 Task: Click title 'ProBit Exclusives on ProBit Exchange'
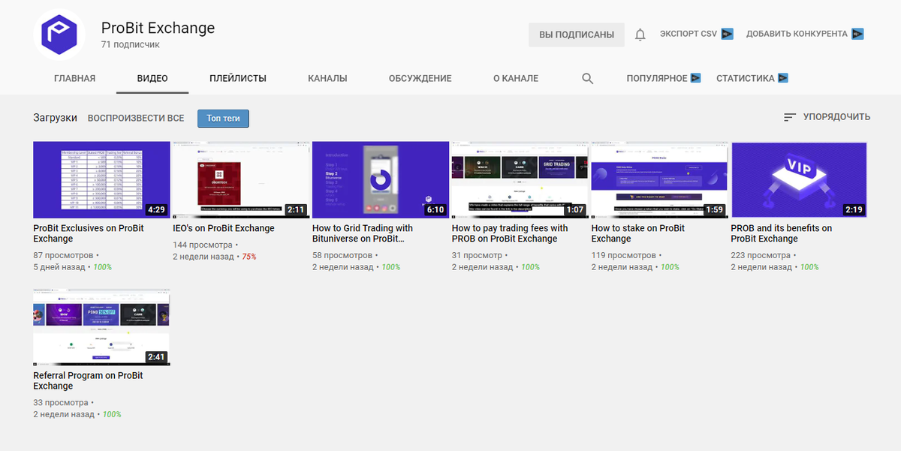tap(89, 233)
